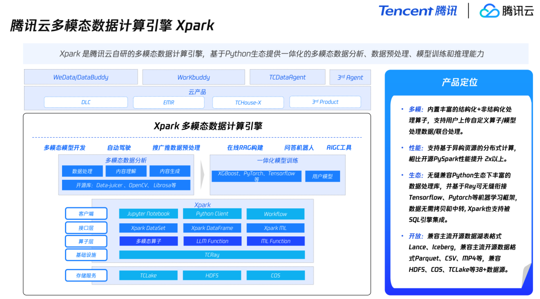Select the 算子层 layer label
This screenshot has height=299, width=540.
coord(86,241)
